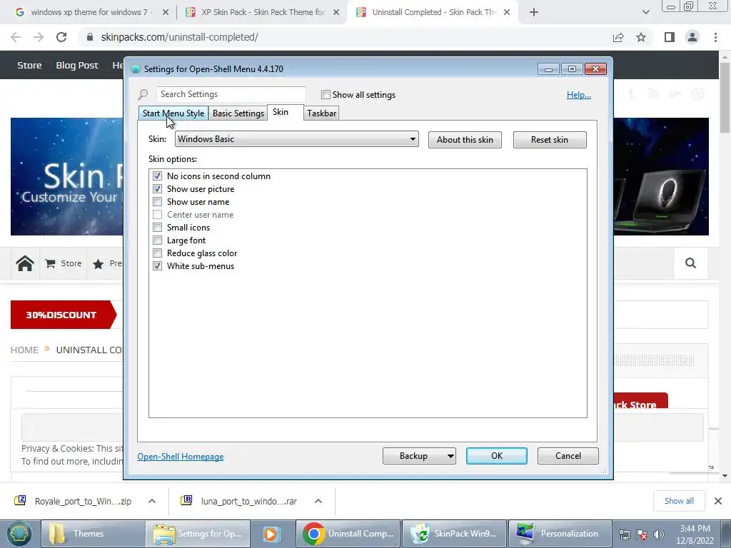Viewport: 731px width, 548px height.
Task: Uncheck No icons in second column
Action: (158, 176)
